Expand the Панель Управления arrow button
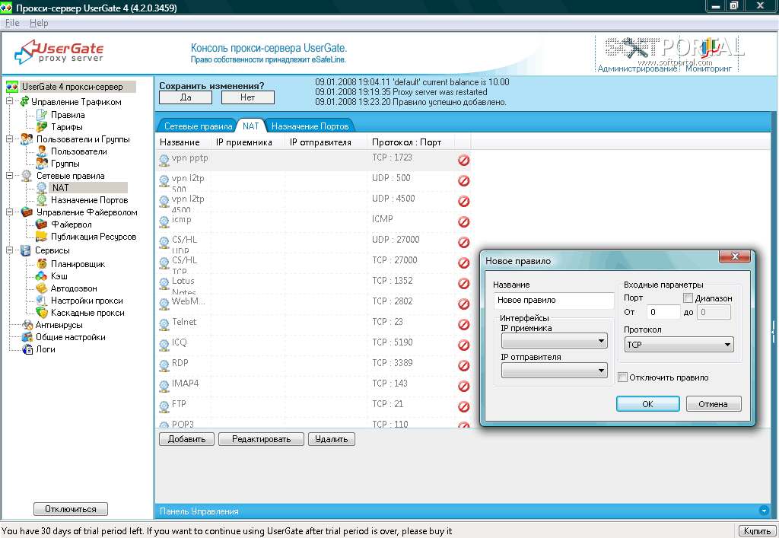This screenshot has width=779, height=538. pyautogui.click(x=764, y=511)
